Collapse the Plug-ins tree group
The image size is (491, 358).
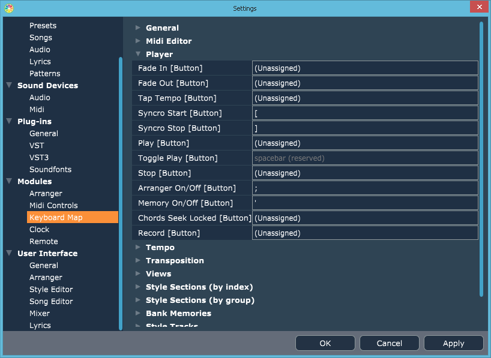pos(9,121)
